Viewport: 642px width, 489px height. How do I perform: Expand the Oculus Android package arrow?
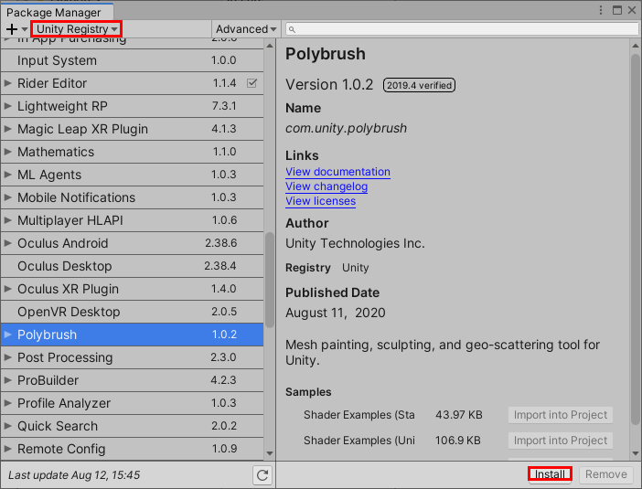tap(8, 243)
